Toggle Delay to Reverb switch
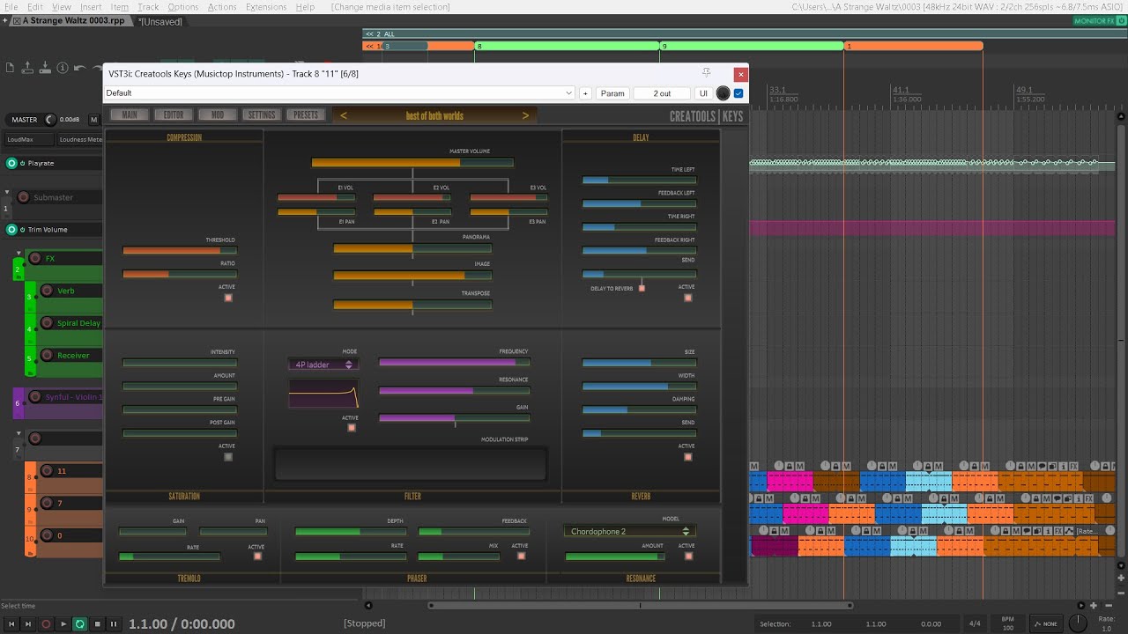Viewport: 1128px width, 634px height. [642, 288]
